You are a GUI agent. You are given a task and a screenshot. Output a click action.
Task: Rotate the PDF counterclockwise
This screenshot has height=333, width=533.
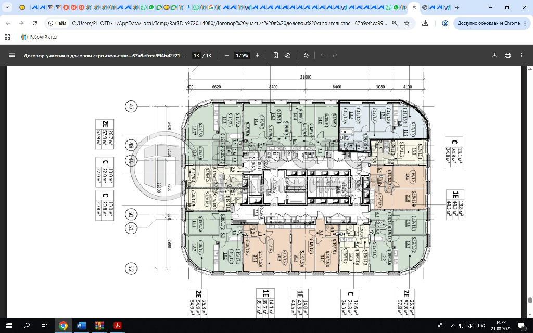(287, 55)
